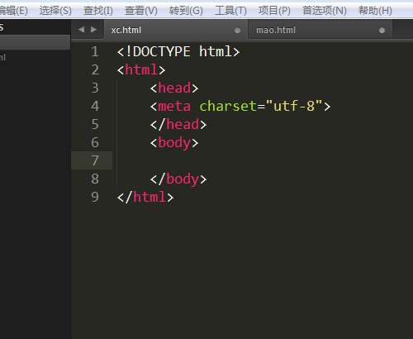413x339 pixels.
Task: Select line number 8 in gutter
Action: click(x=95, y=179)
